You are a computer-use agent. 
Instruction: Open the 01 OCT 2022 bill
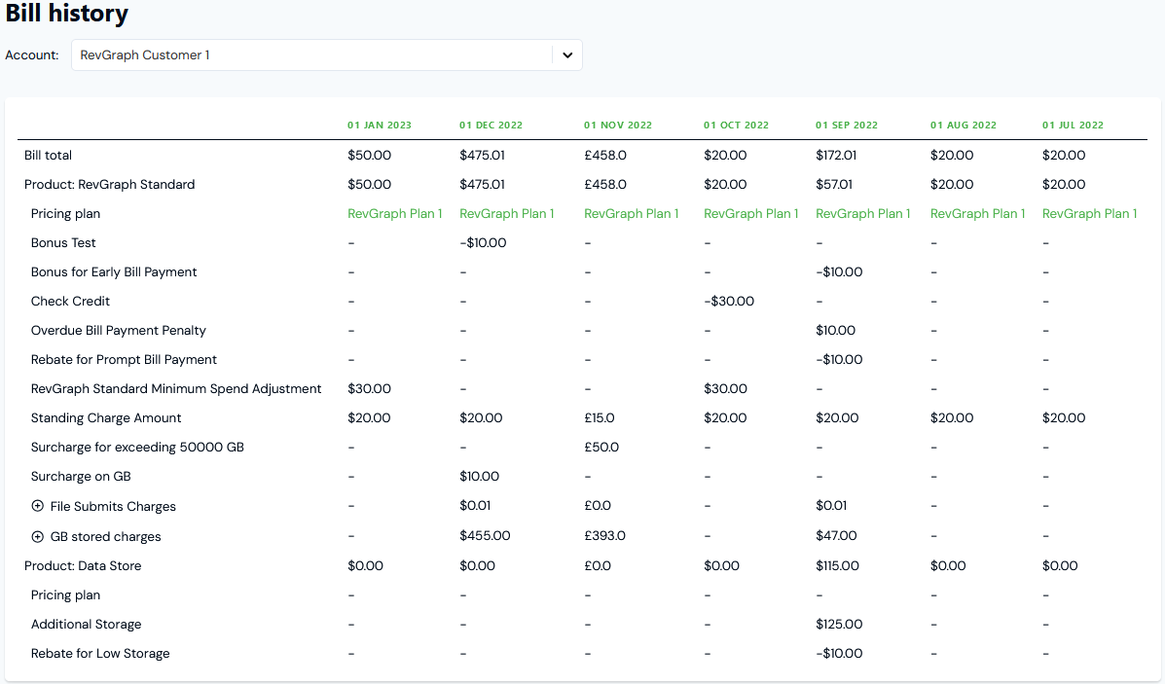(x=736, y=125)
